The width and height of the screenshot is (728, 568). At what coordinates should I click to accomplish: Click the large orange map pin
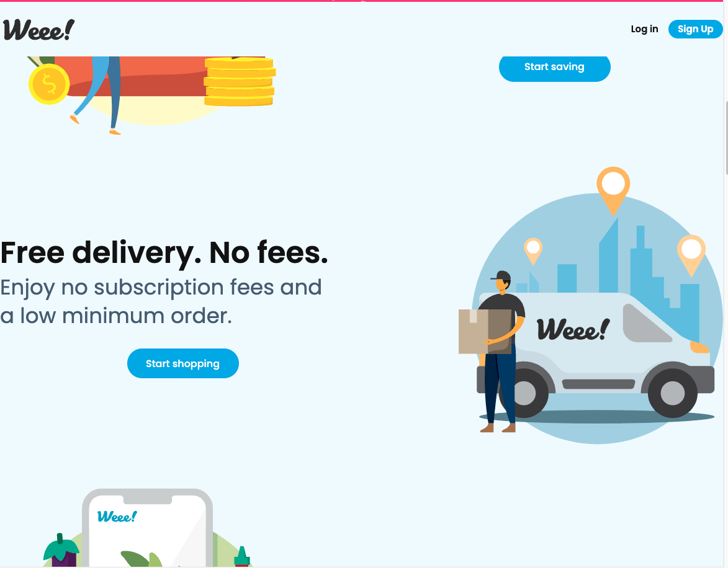coord(613,190)
